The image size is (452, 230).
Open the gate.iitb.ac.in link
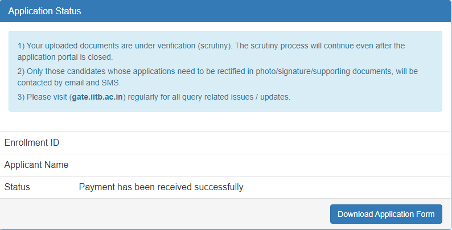click(97, 97)
